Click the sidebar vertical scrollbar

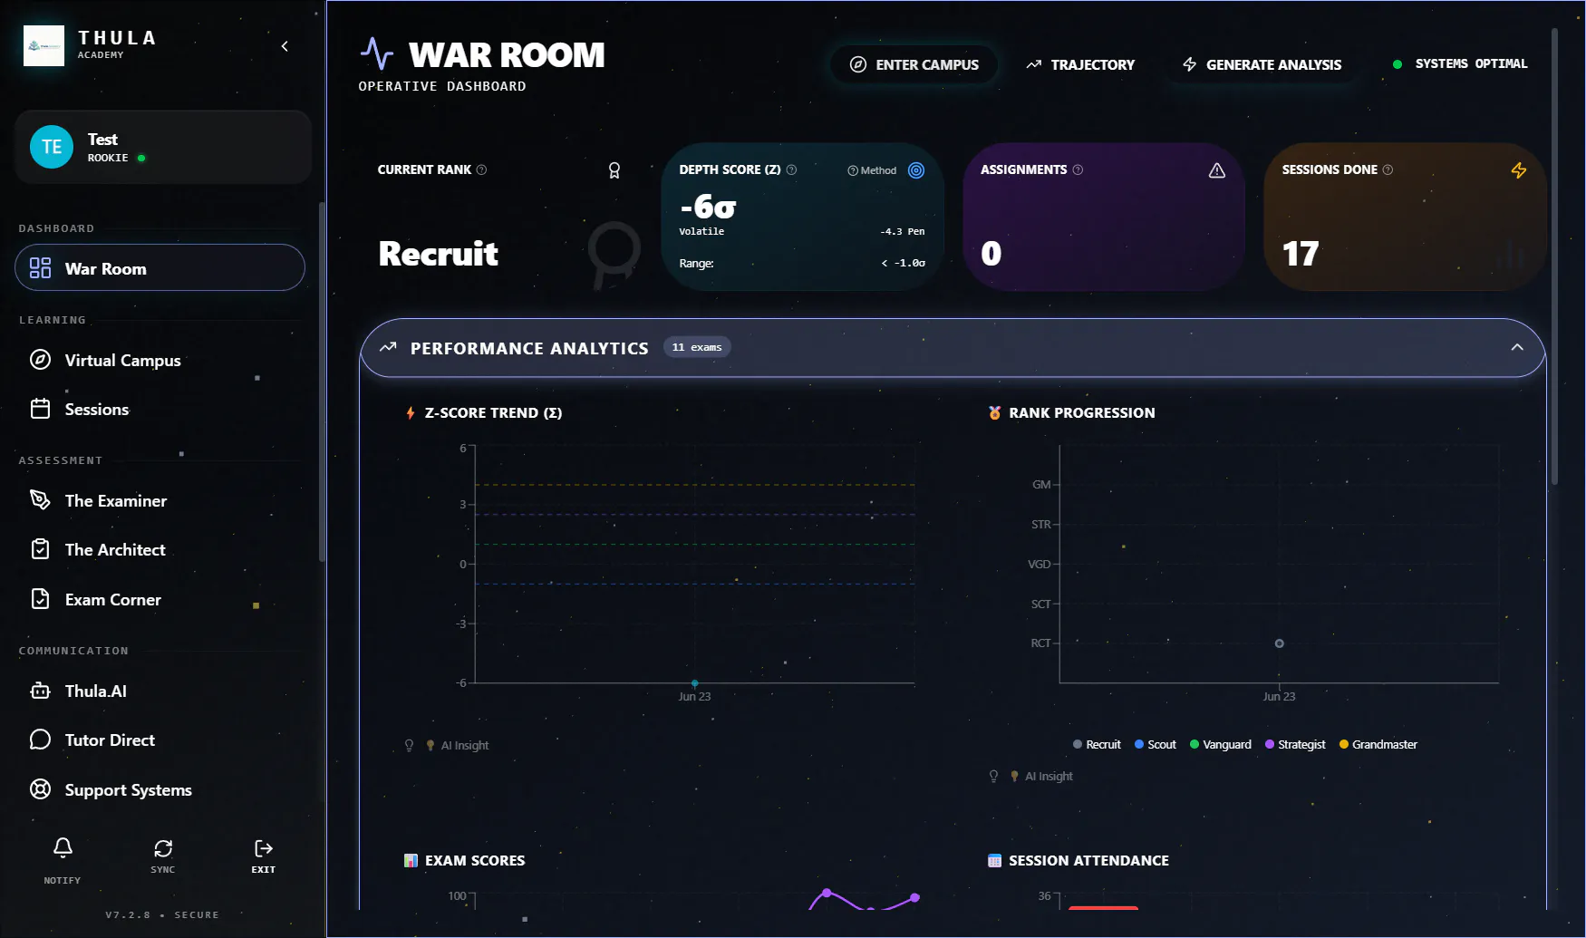point(322,381)
